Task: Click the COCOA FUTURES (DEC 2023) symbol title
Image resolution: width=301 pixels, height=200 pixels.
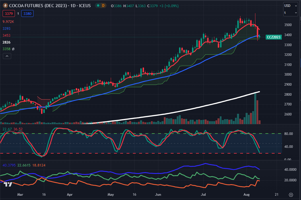Action: (x=50, y=5)
